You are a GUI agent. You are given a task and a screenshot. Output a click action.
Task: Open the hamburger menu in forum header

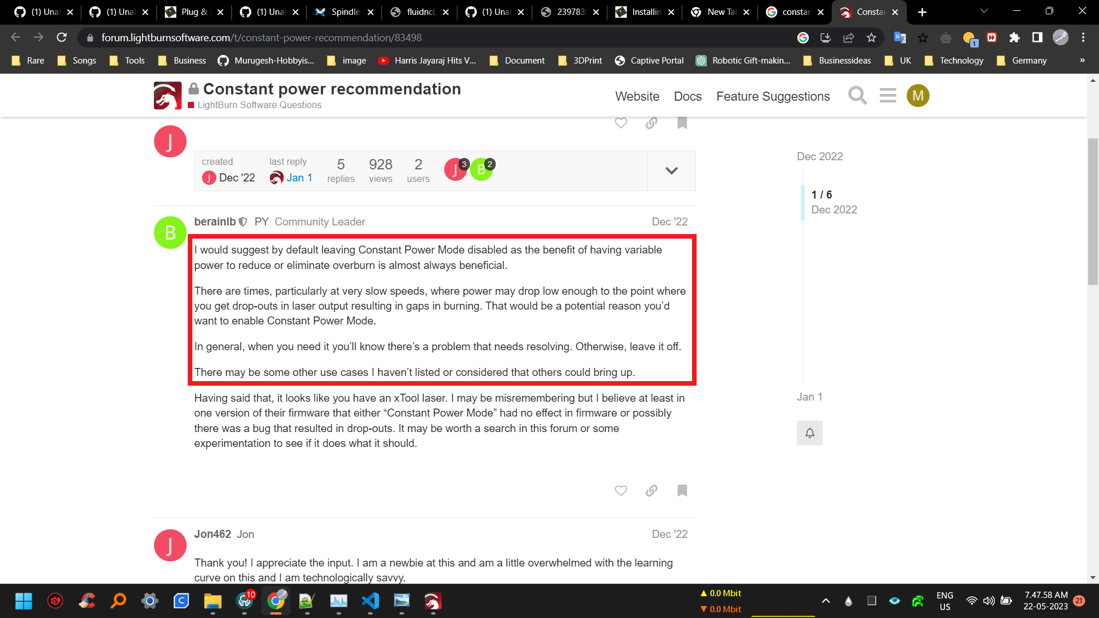[x=888, y=96]
